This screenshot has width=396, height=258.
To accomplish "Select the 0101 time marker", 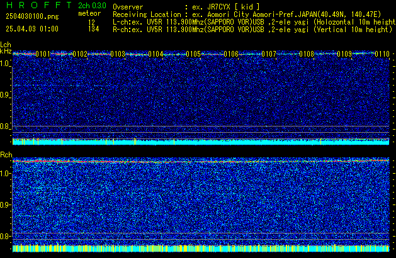I will pyautogui.click(x=43, y=54).
